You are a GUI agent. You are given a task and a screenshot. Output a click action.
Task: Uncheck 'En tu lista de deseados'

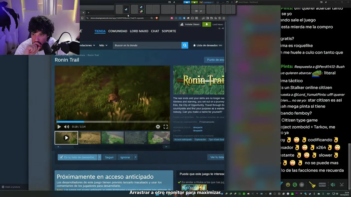click(x=77, y=157)
